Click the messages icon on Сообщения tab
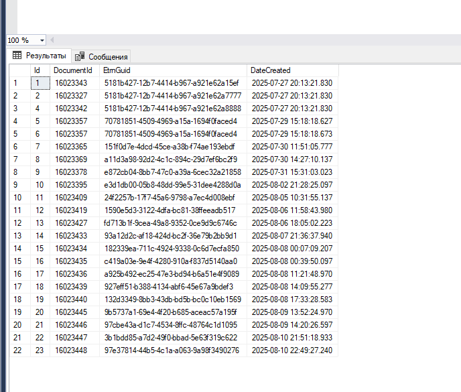Viewport: 461px width, 392px height. (x=80, y=56)
